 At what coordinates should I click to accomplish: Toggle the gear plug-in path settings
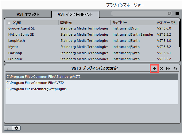tap(16, 128)
